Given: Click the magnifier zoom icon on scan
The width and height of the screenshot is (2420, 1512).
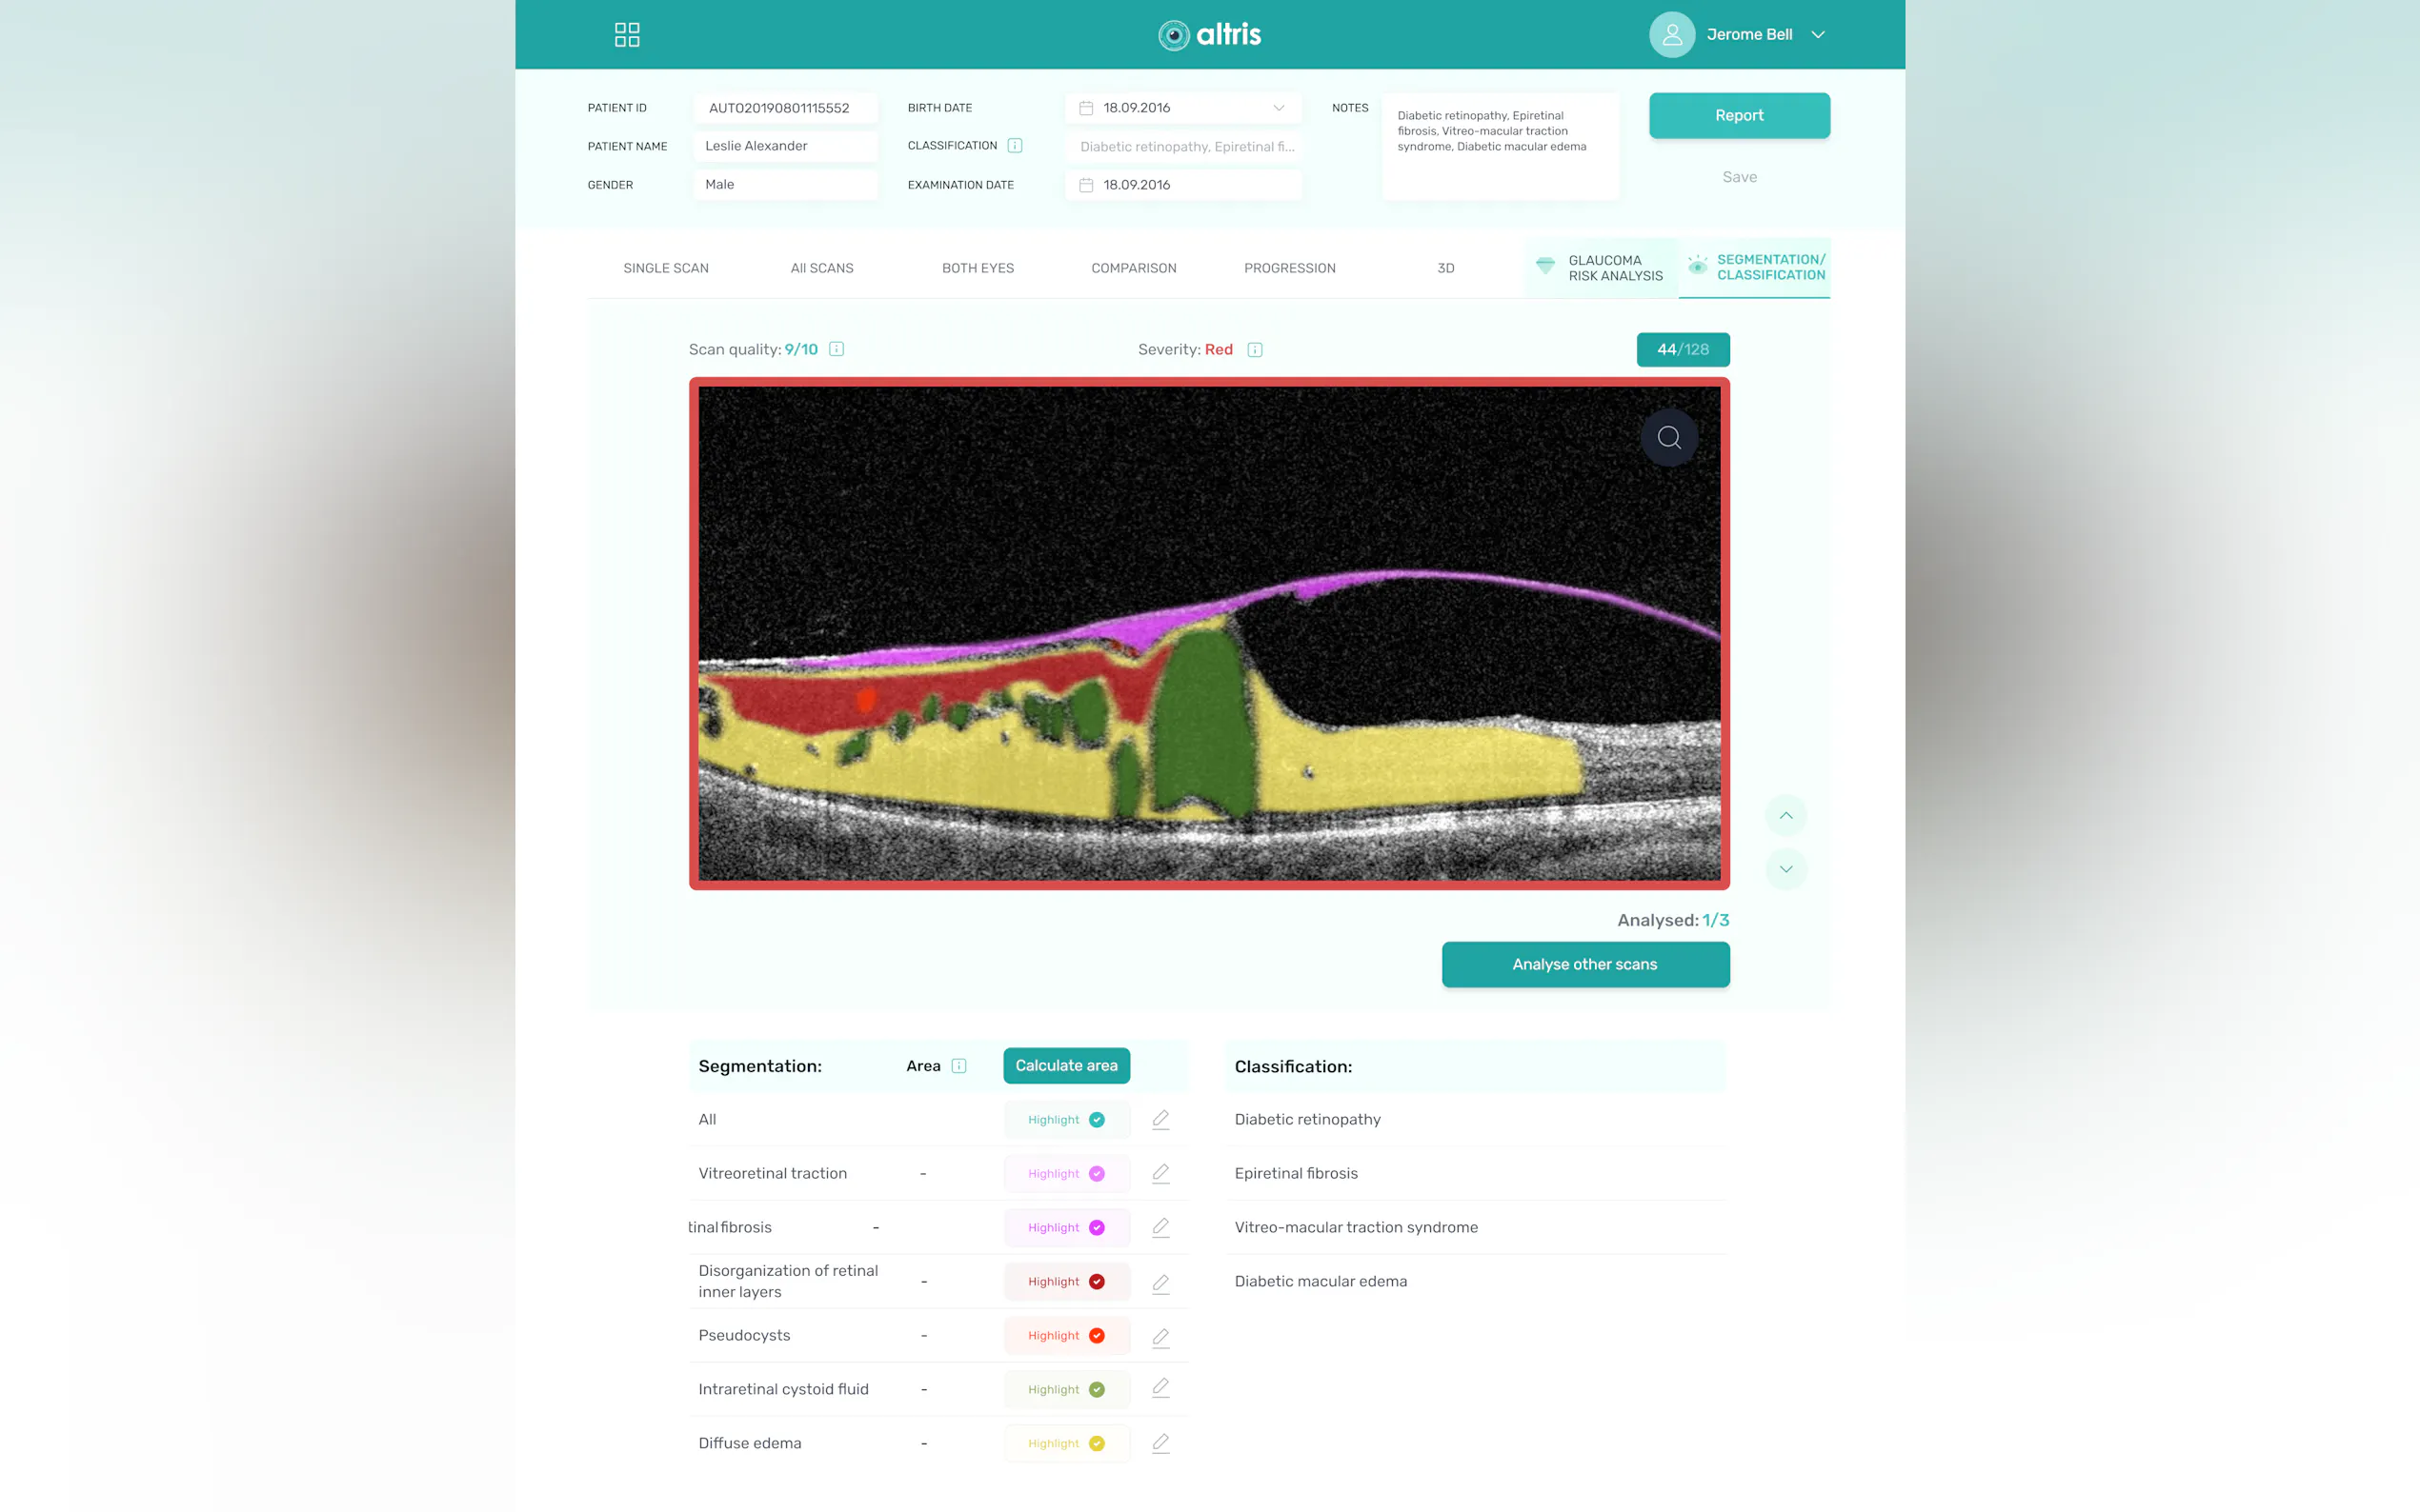Looking at the screenshot, I should click(1667, 437).
